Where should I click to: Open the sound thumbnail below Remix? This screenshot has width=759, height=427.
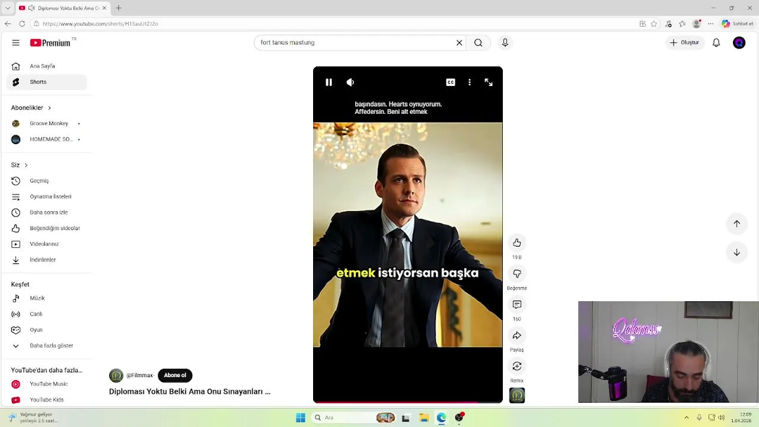(517, 395)
